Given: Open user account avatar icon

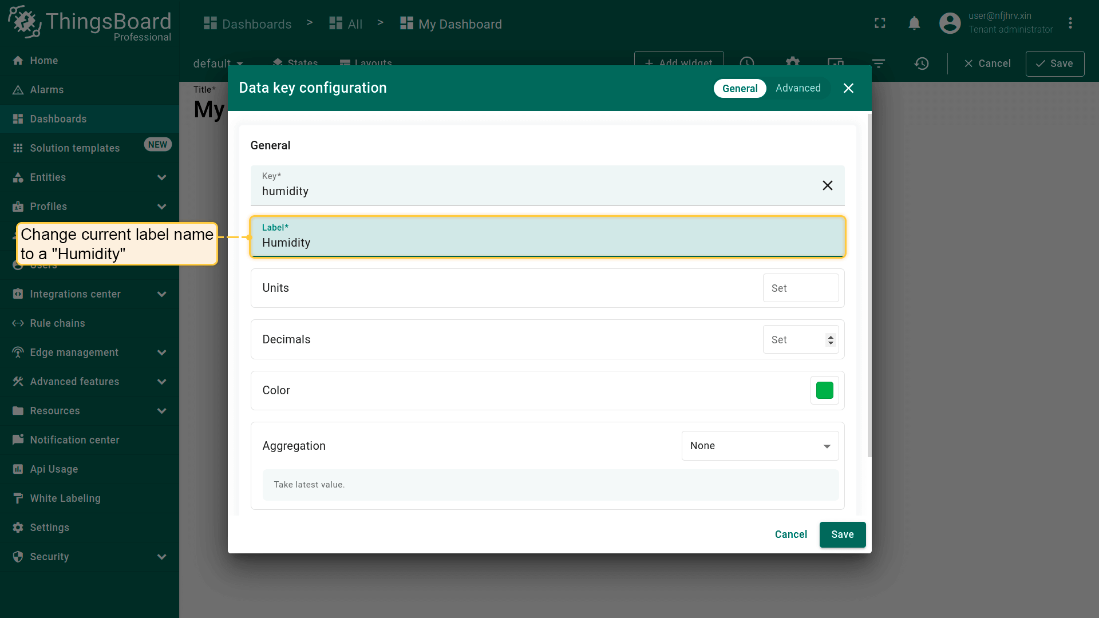Looking at the screenshot, I should 950,23.
